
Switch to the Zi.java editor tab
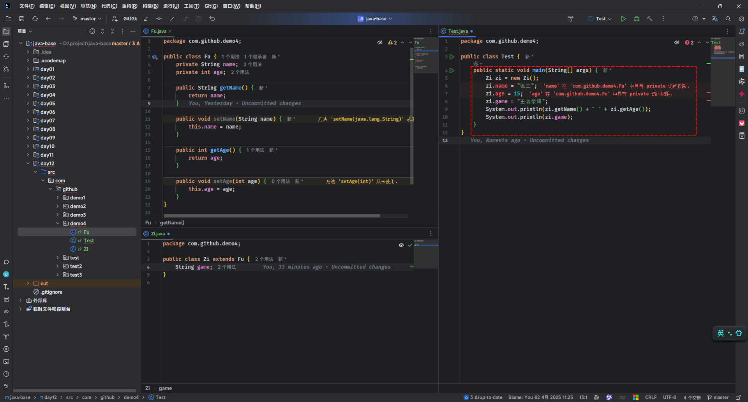click(x=158, y=234)
